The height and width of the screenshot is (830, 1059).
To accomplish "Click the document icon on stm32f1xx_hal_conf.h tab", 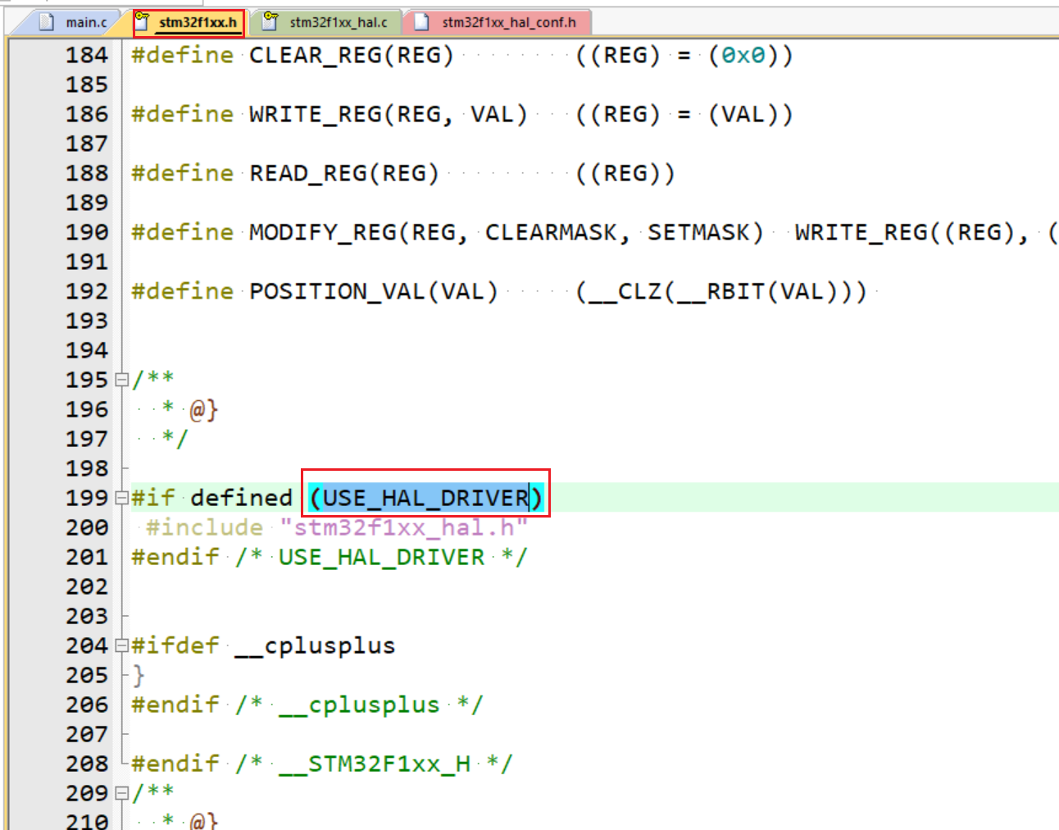I will tap(420, 22).
